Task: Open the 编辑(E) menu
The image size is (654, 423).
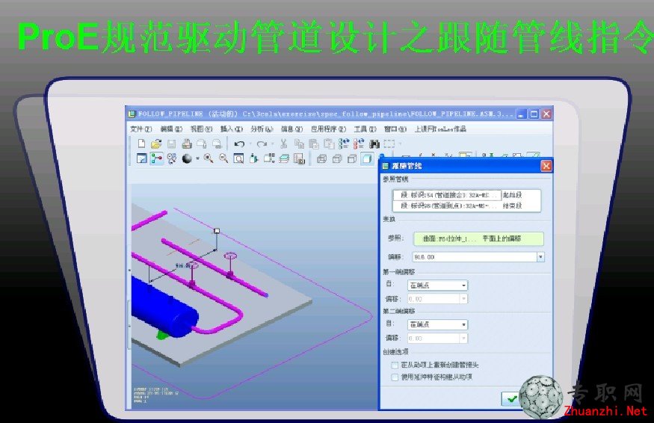Action: pos(171,129)
